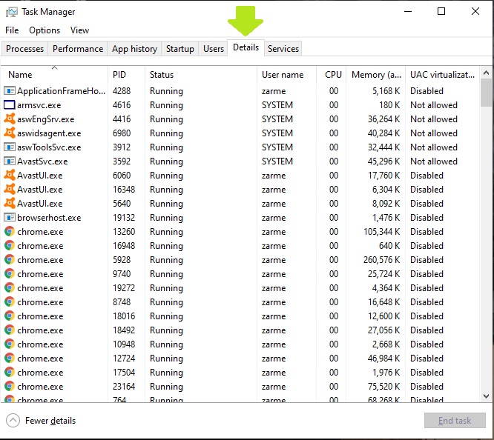
Task: Click icon of AvastUI.exe with PID 5640
Action: (x=10, y=203)
